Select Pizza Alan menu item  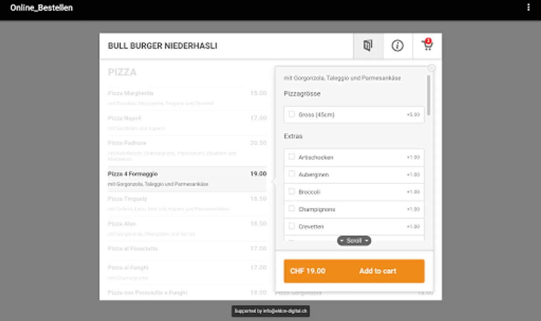[x=187, y=229]
